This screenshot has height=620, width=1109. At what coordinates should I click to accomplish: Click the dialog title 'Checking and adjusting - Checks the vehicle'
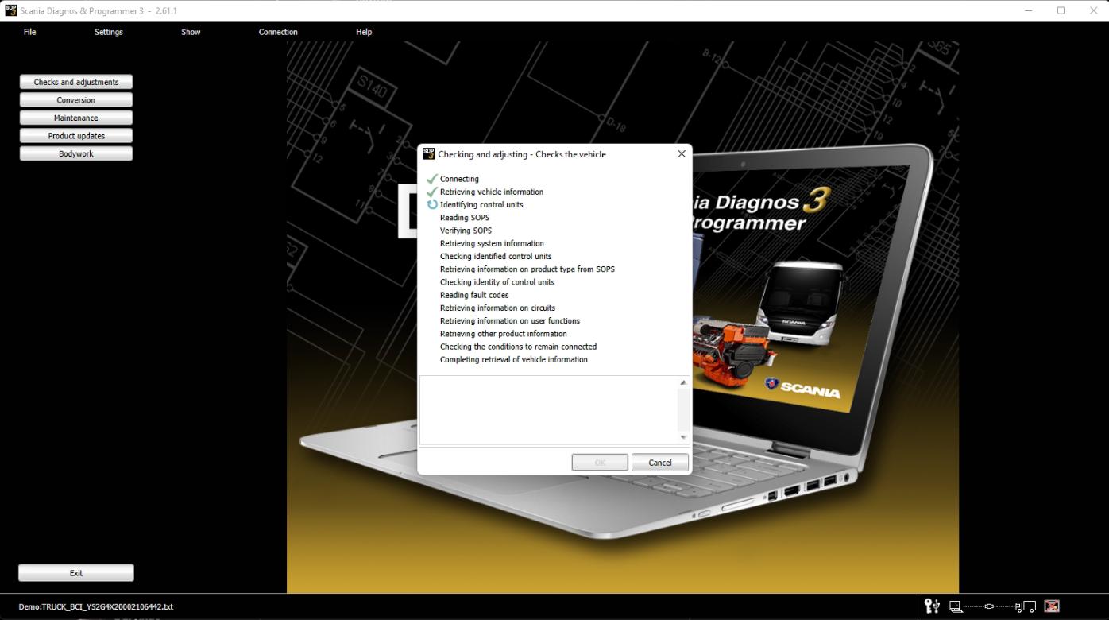coord(522,154)
